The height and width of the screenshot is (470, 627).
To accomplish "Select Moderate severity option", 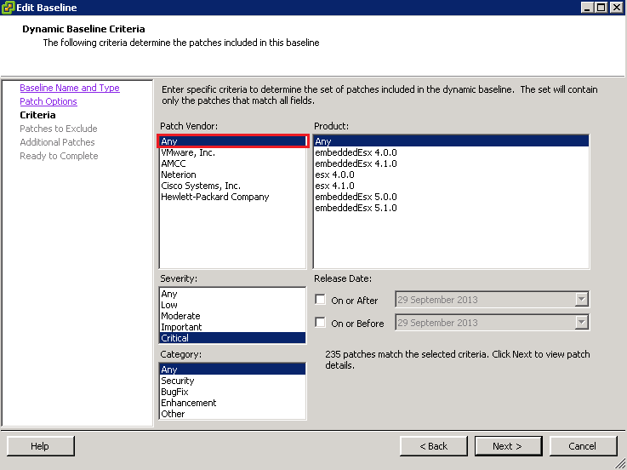I will pos(180,316).
